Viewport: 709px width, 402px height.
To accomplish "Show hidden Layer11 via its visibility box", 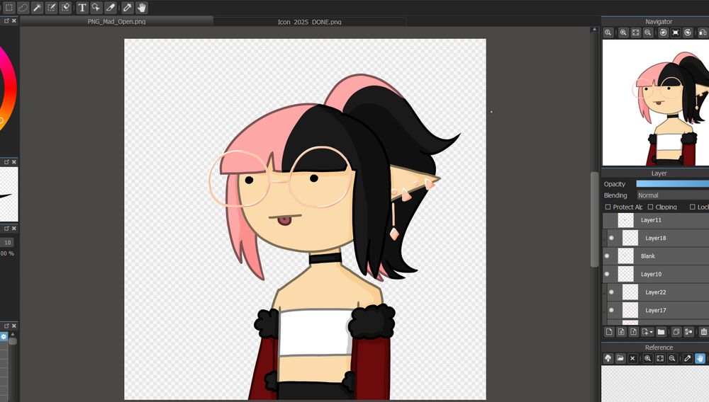I will click(607, 219).
